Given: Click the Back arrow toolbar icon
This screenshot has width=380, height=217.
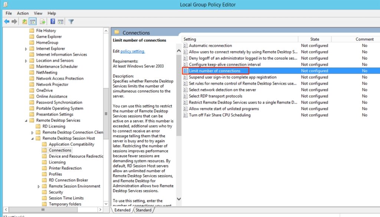Looking at the screenshot, I should click(6, 22).
